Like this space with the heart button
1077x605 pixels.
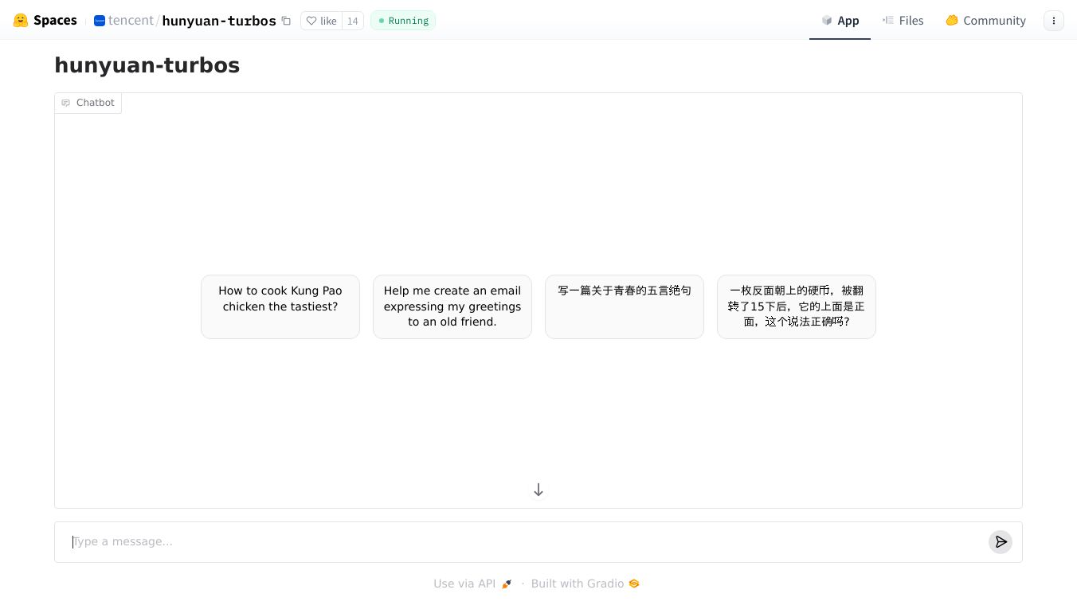[321, 21]
